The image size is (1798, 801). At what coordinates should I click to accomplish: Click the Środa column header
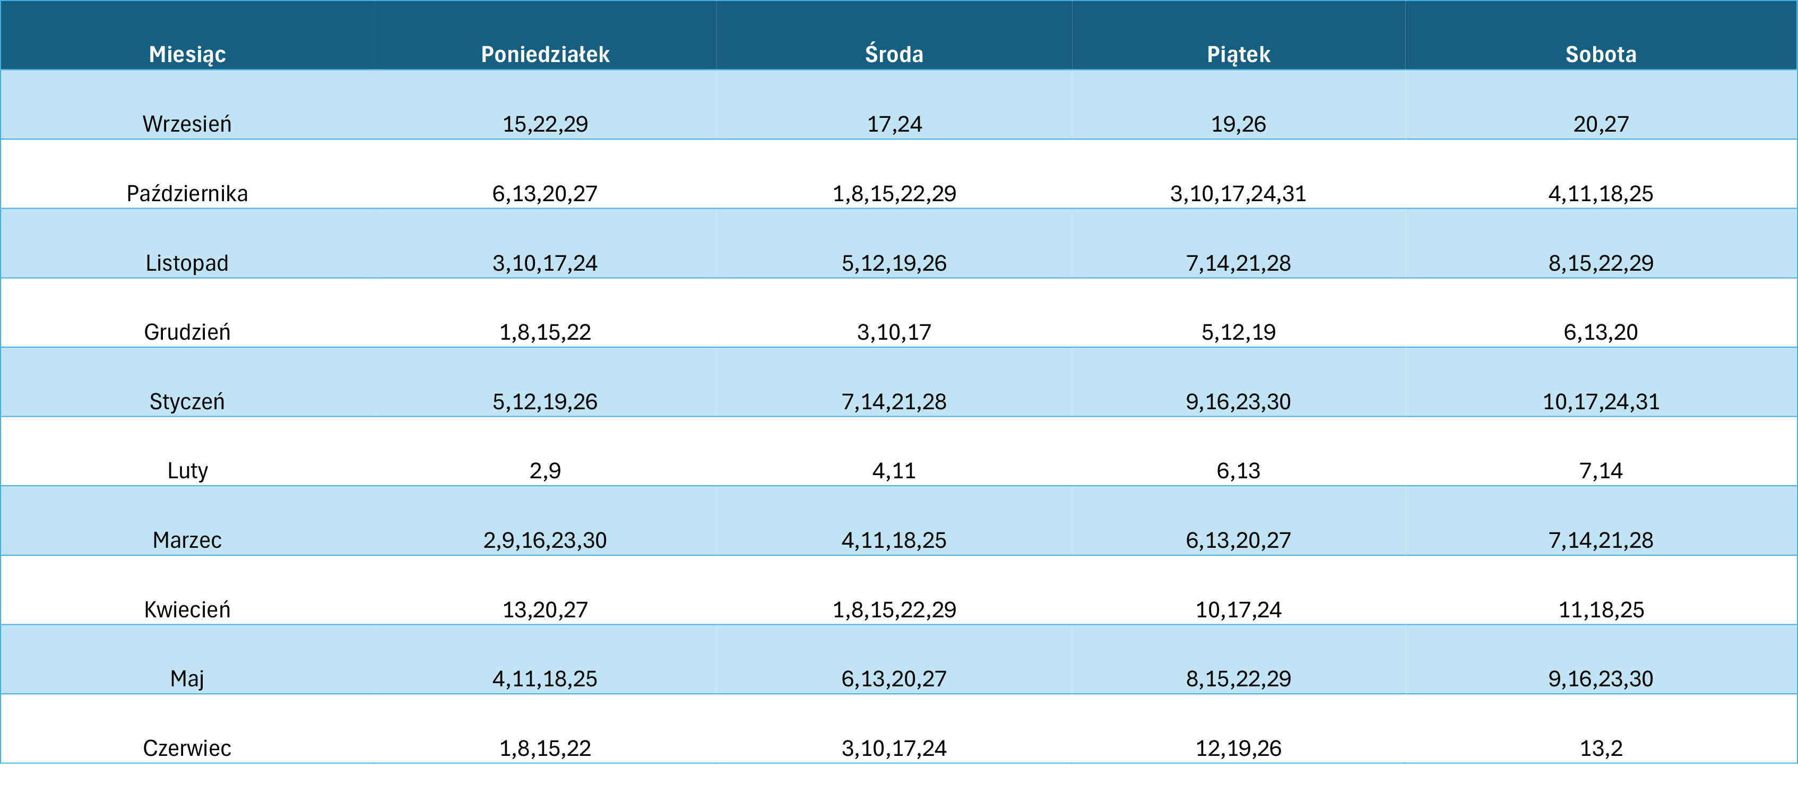[894, 54]
